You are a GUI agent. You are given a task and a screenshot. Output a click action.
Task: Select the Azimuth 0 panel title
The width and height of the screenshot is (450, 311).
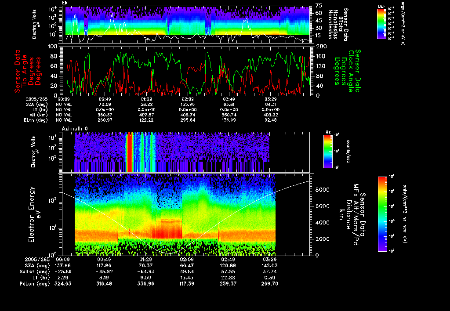pos(75,129)
